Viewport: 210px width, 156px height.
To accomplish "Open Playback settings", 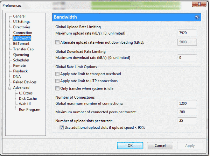I will 20,71.
